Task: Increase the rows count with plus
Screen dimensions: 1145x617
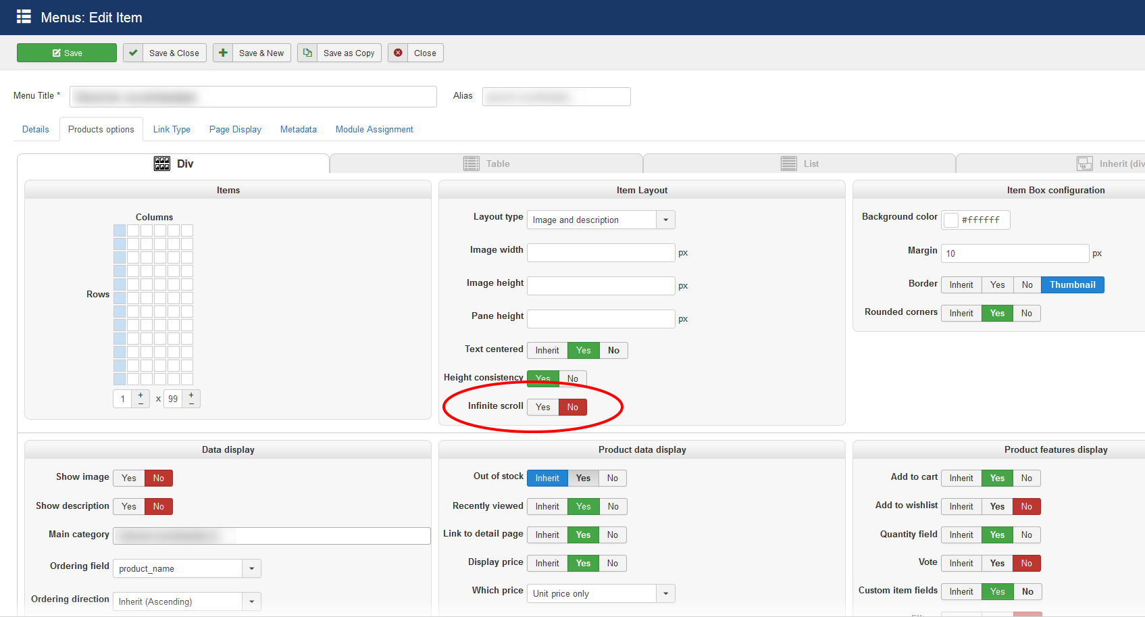Action: [191, 395]
